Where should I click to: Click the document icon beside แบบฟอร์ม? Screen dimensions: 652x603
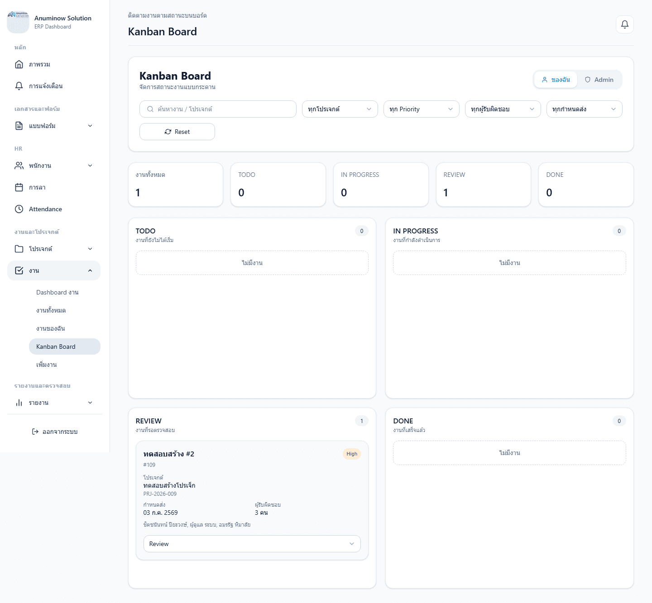click(19, 126)
